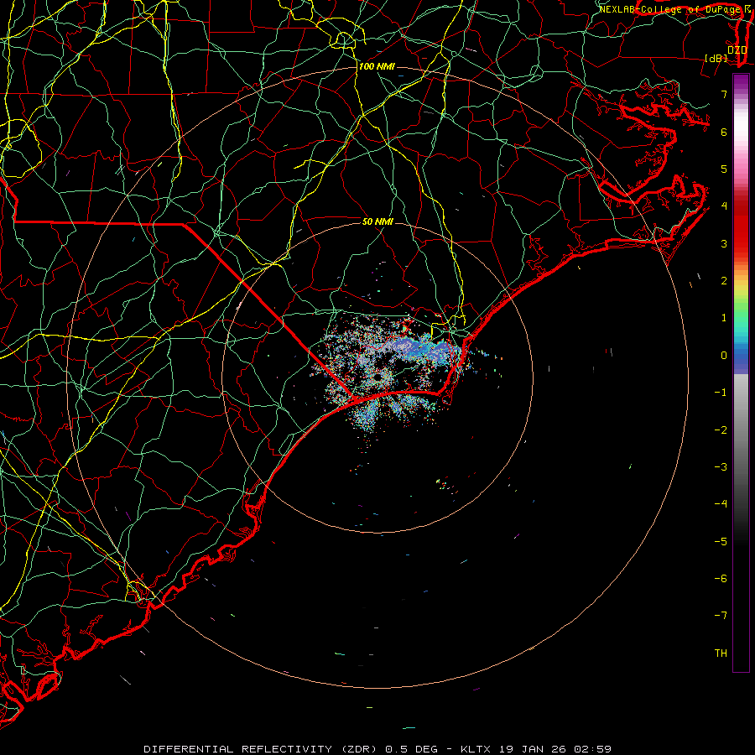Click the "-1" value on the color scale
Image resolution: width=755 pixels, height=755 pixels.
coord(721,393)
